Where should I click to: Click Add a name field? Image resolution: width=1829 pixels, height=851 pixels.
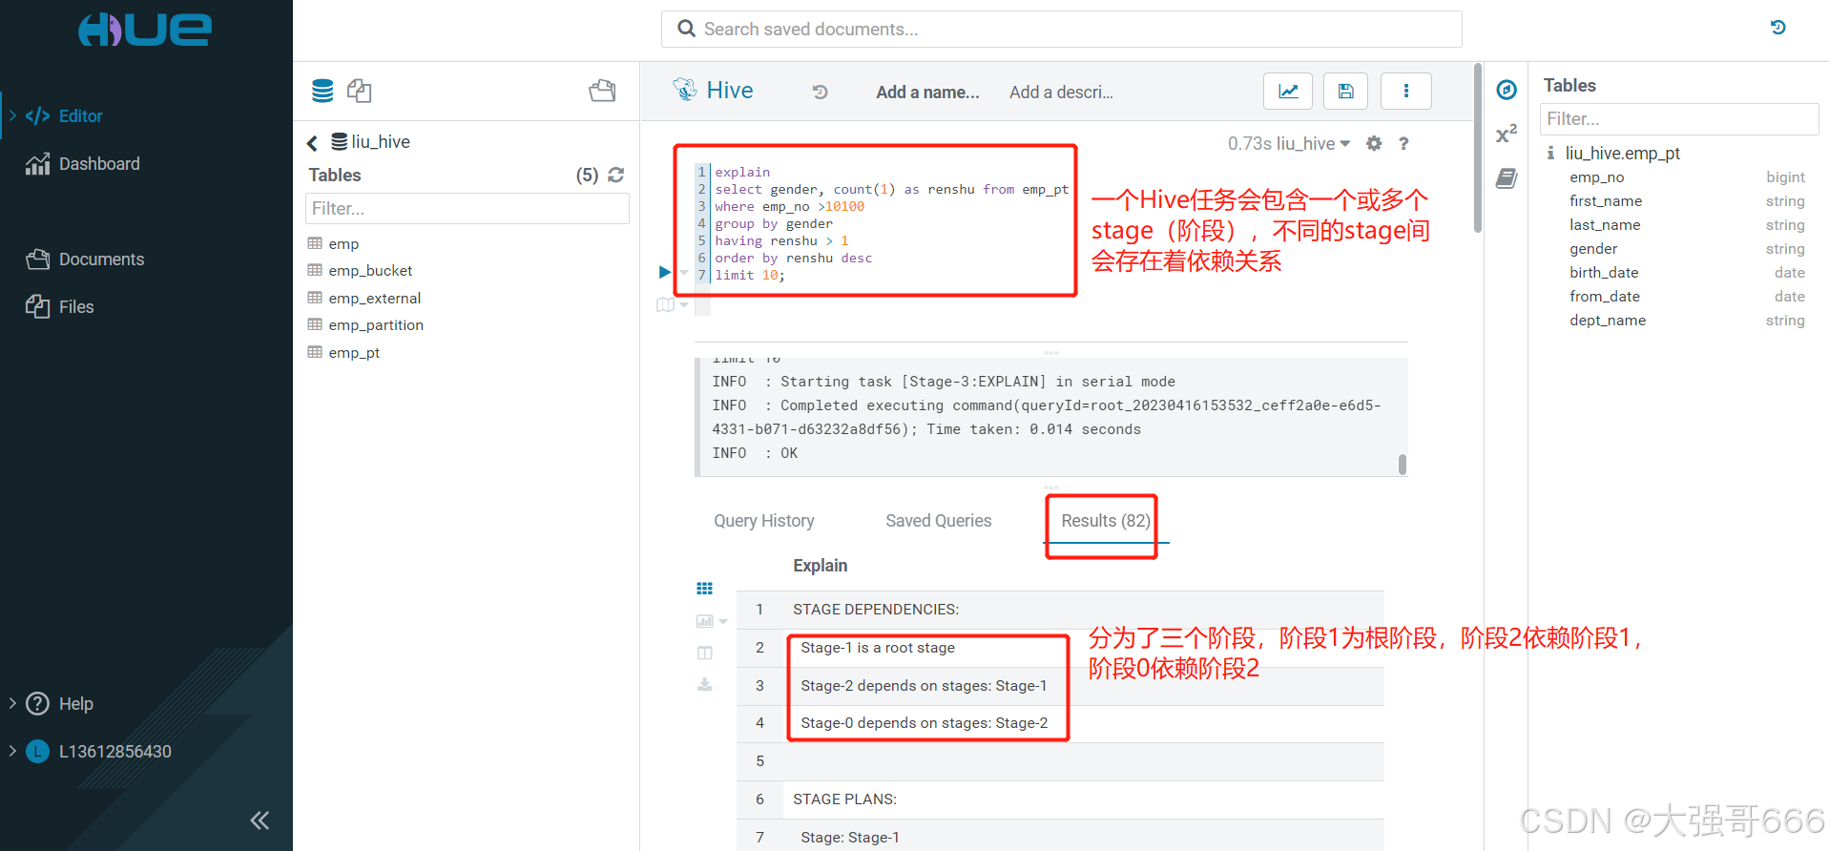(927, 93)
